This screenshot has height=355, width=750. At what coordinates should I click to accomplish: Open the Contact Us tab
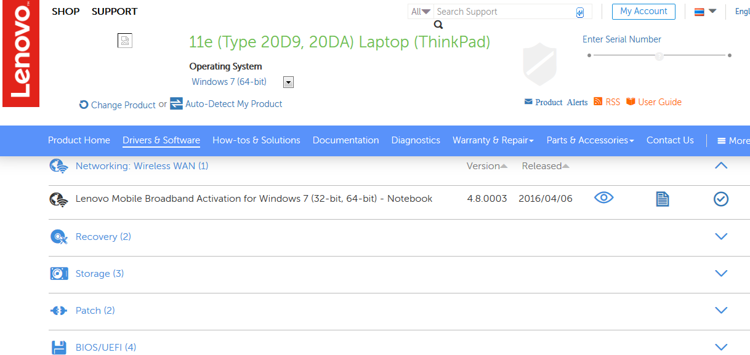670,140
